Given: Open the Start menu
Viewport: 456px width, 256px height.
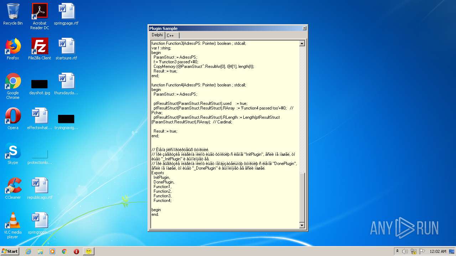Looking at the screenshot, I should point(10,251).
